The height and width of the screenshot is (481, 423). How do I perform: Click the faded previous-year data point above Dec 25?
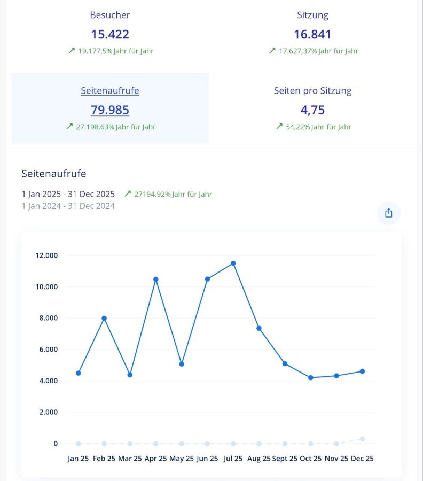pos(363,439)
